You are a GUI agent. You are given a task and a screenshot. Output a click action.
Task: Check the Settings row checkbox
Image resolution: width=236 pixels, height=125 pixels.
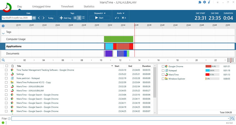point(6,74)
